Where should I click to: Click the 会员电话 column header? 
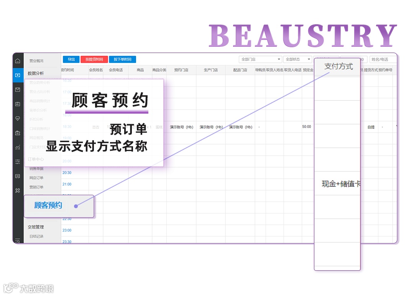point(116,70)
